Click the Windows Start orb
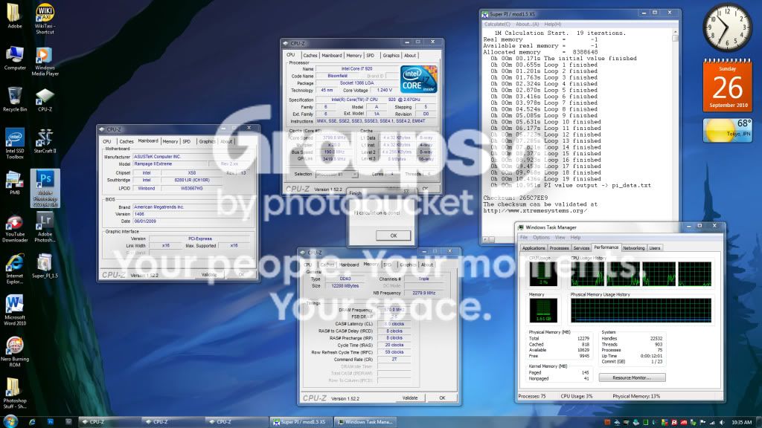 tap(10, 421)
